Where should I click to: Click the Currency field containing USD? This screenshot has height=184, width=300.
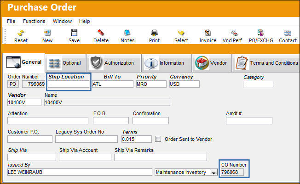(x=185, y=84)
